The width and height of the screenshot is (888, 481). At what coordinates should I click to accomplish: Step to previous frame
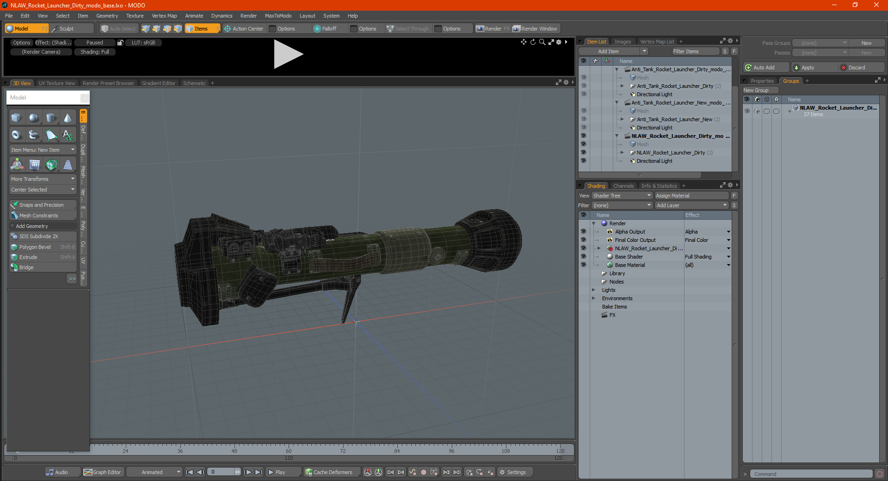200,472
